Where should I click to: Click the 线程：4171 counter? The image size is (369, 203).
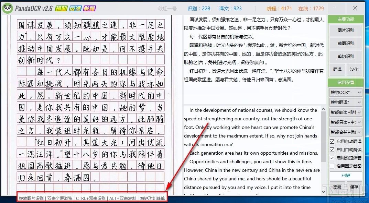coord(279,9)
